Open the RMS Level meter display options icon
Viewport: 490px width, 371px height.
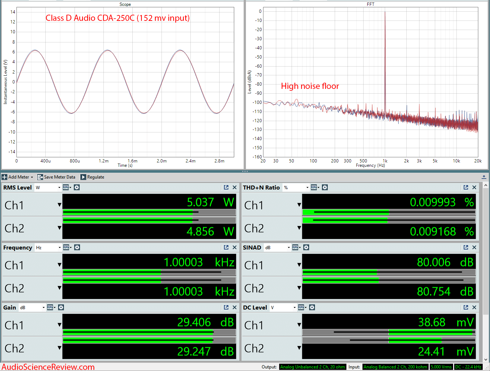(67, 187)
